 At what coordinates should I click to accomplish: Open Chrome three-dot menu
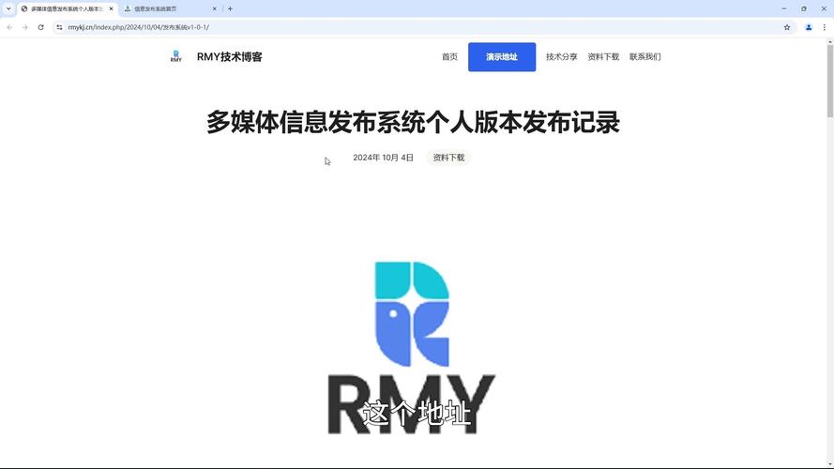[825, 27]
